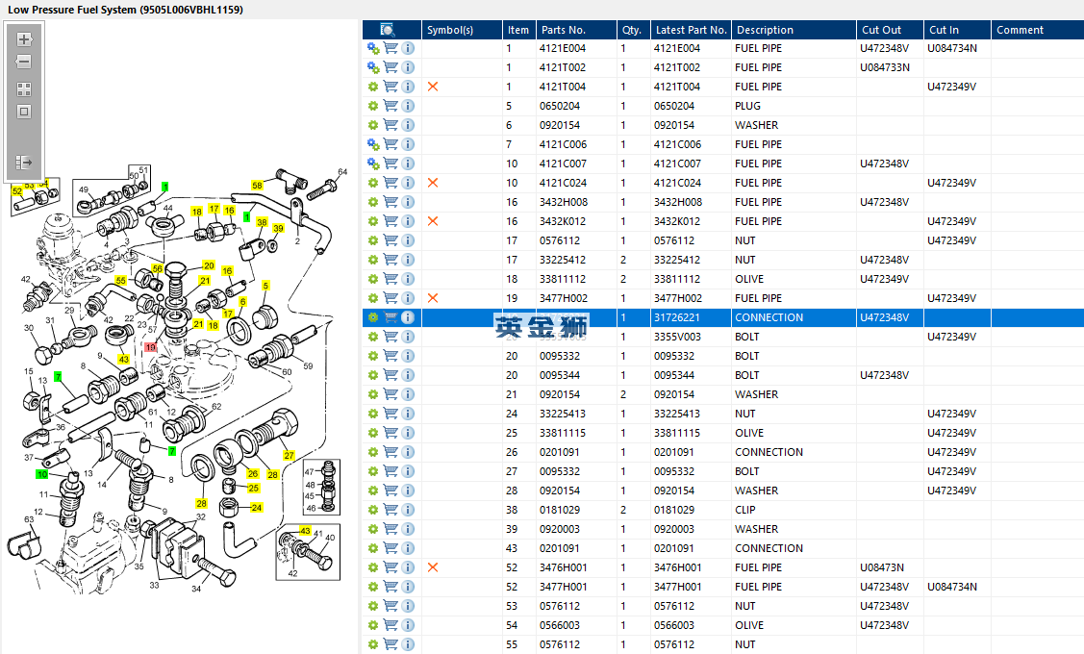The width and height of the screenshot is (1084, 654).
Task: Open info for the 3476H001 fuel pipe
Action: click(x=408, y=567)
